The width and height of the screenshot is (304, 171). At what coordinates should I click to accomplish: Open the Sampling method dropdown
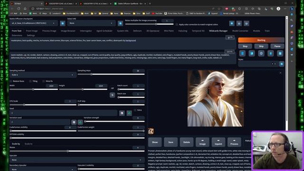click(43, 75)
